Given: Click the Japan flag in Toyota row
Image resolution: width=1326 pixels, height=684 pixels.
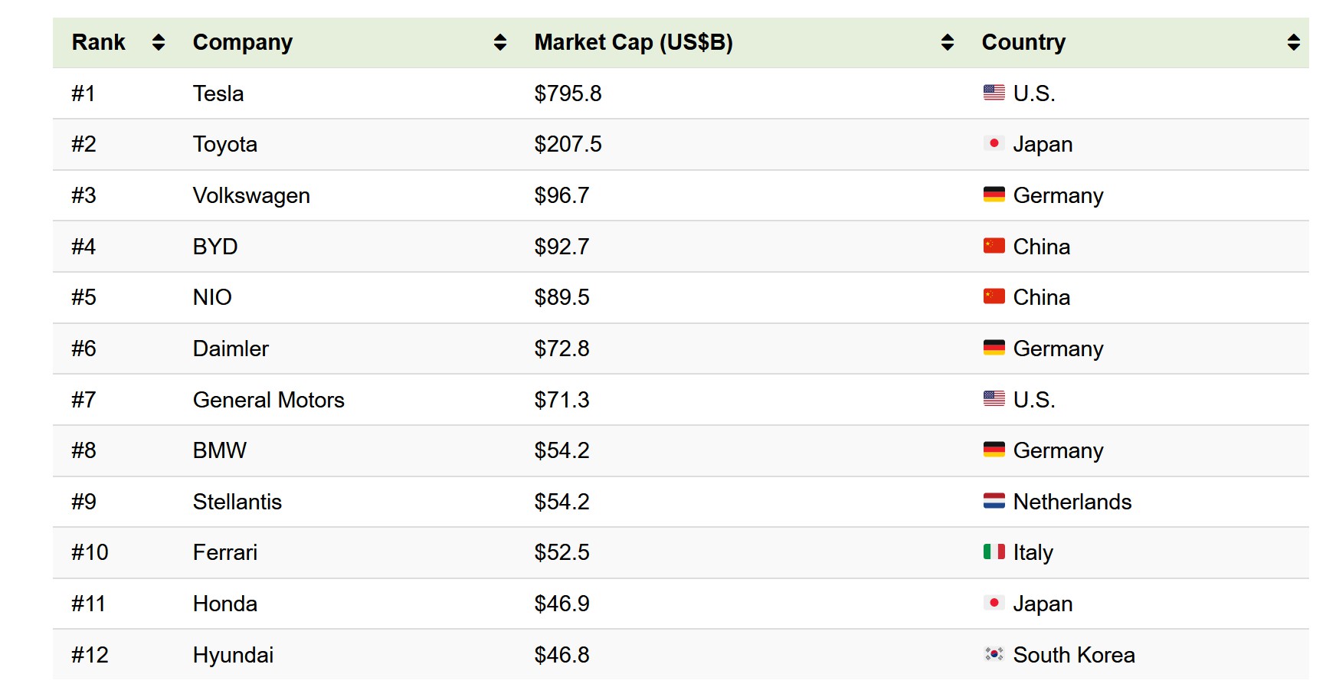Looking at the screenshot, I should tap(994, 143).
